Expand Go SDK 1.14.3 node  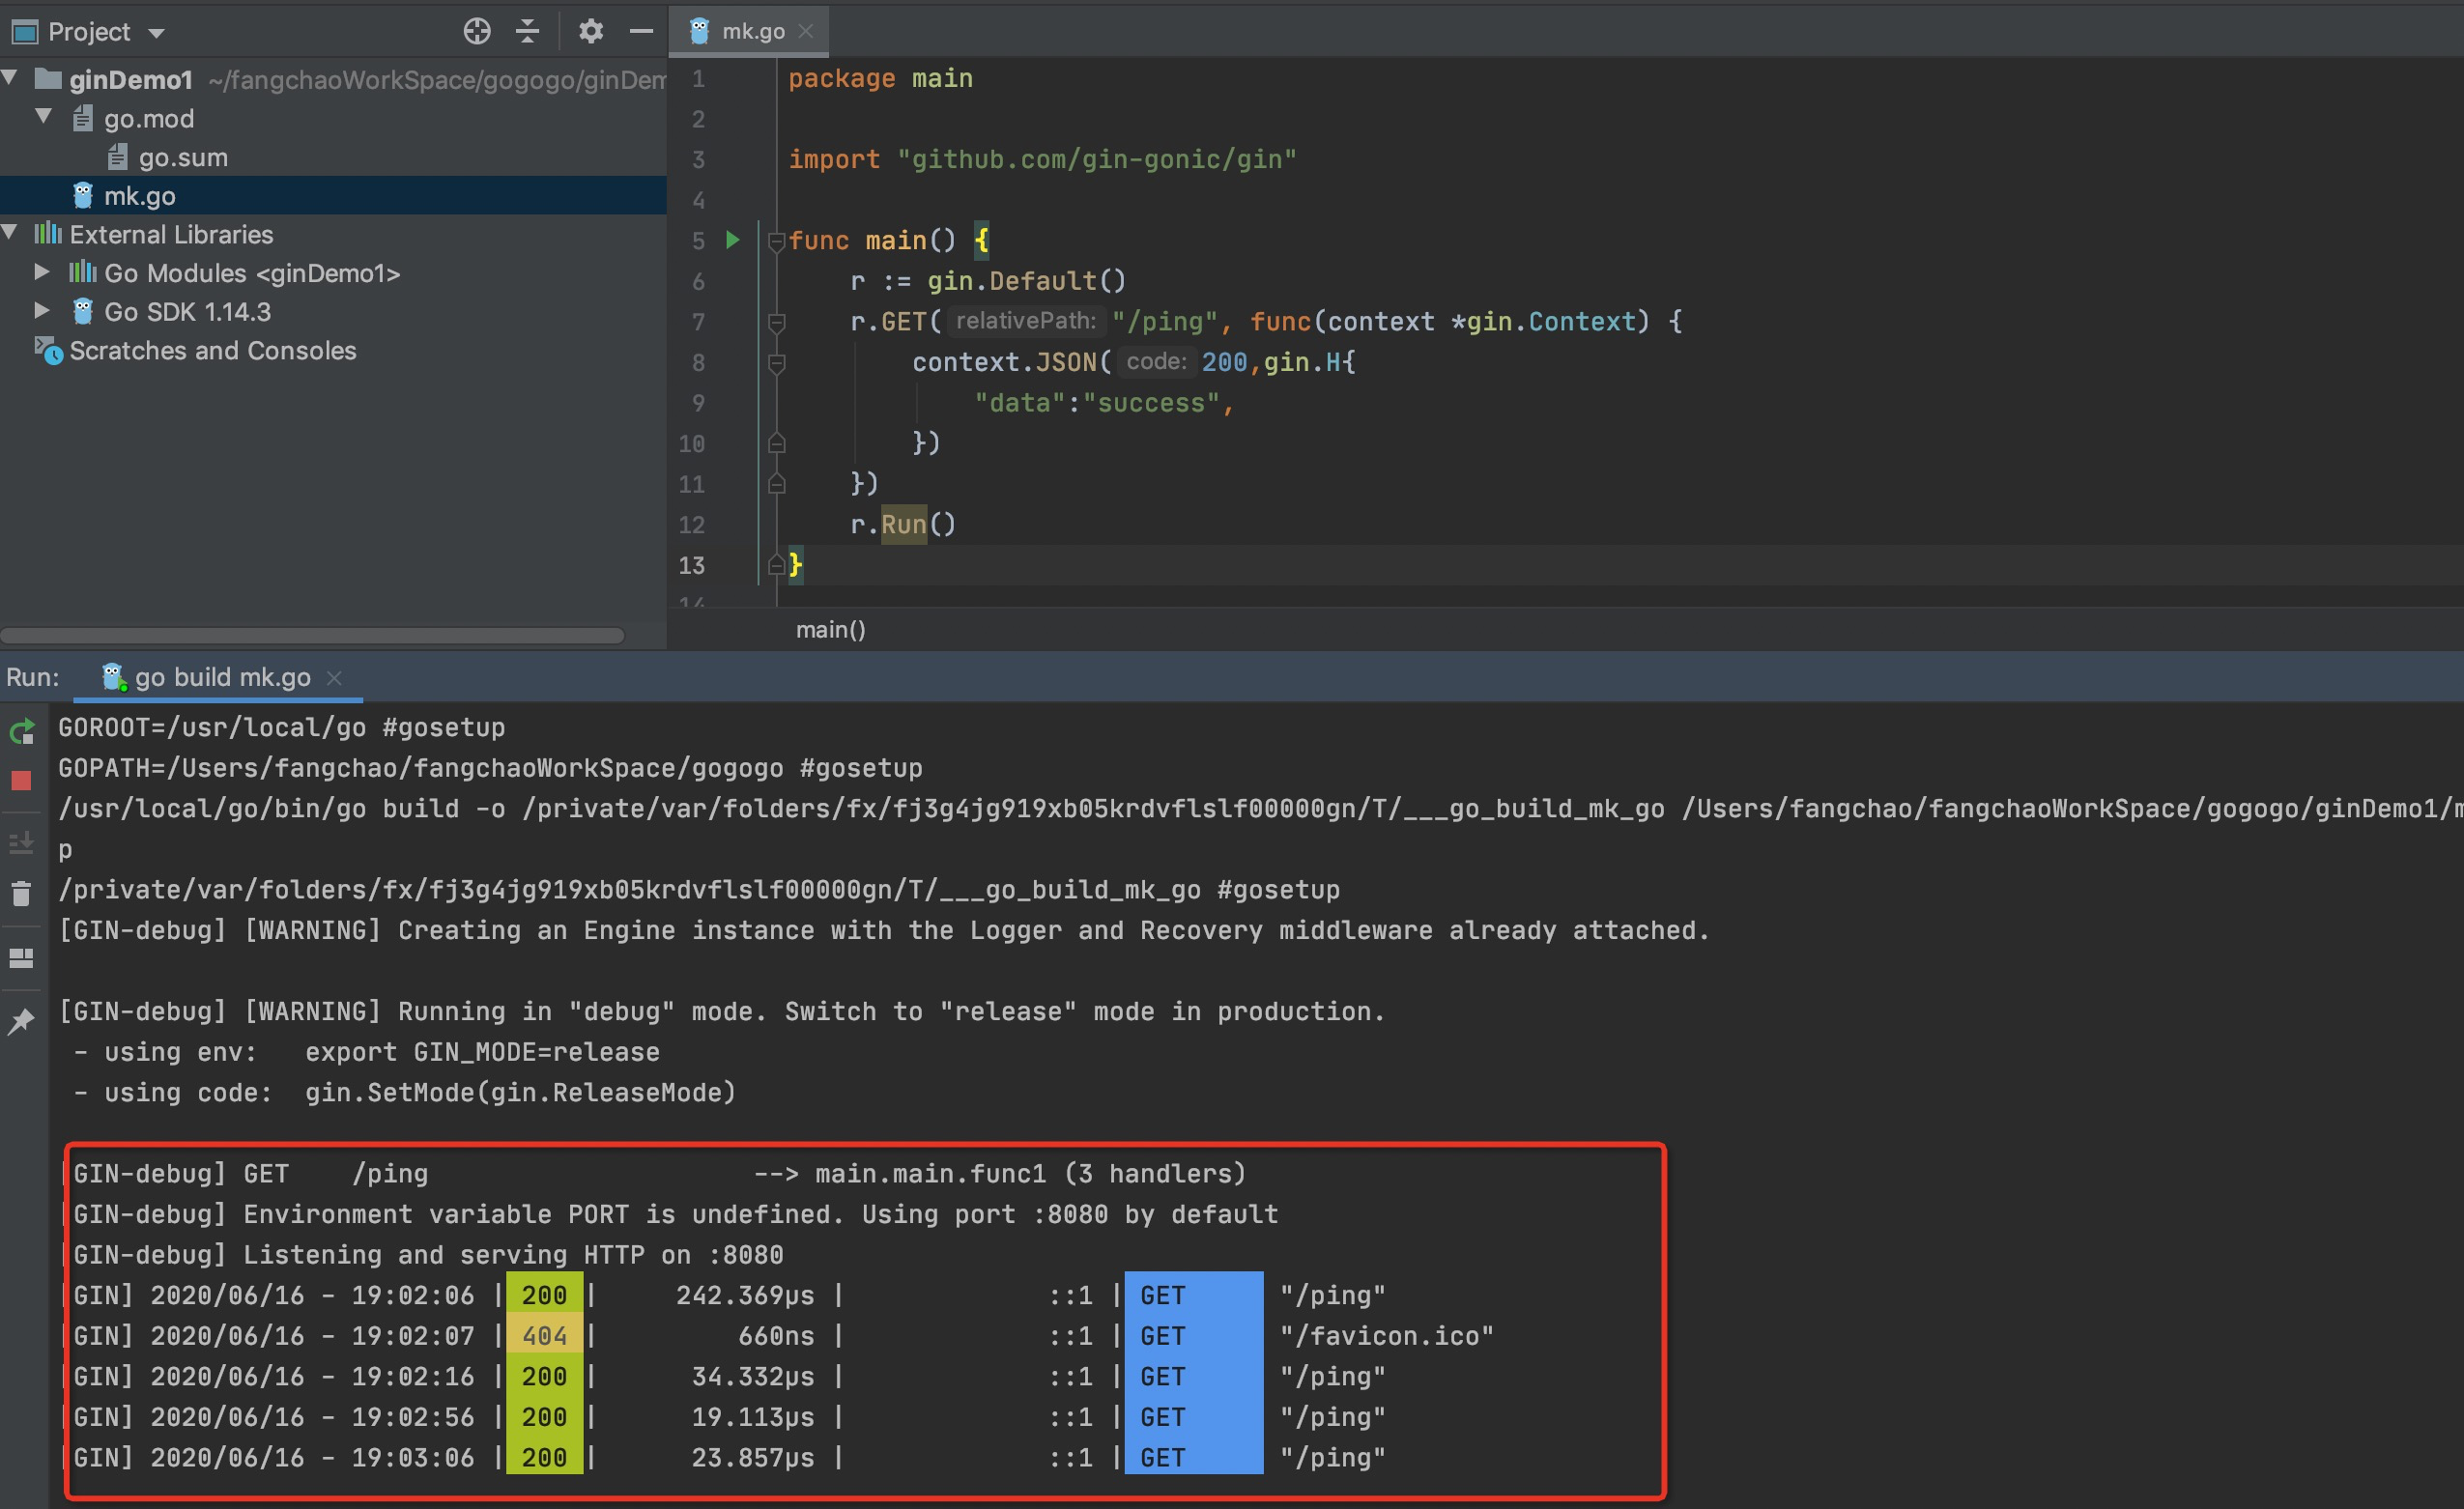tap(42, 311)
